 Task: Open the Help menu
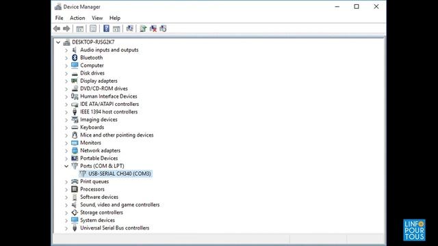pyautogui.click(x=115, y=18)
